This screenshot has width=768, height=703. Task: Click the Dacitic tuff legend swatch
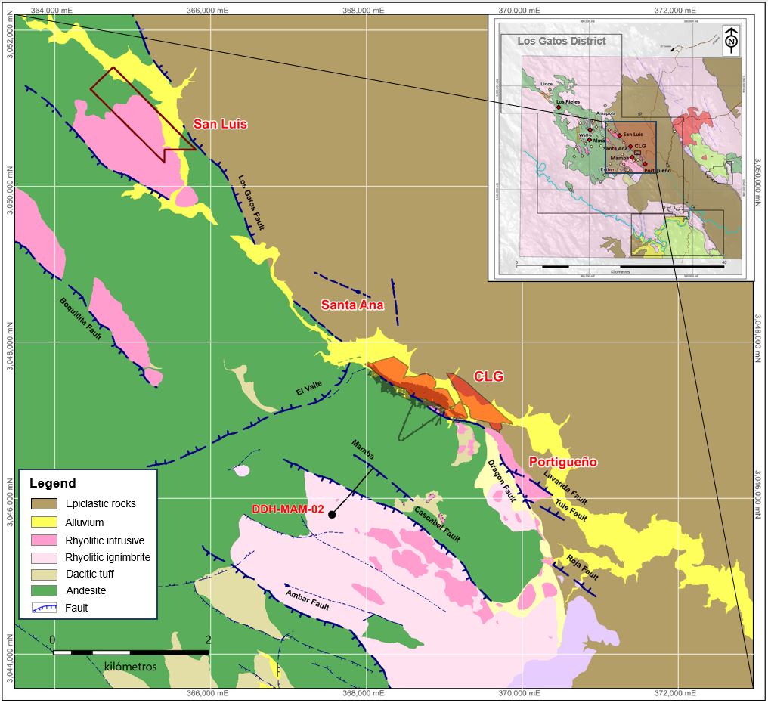tap(44, 574)
